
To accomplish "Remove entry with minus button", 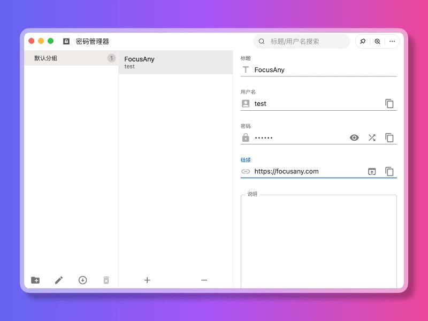I will 204,280.
